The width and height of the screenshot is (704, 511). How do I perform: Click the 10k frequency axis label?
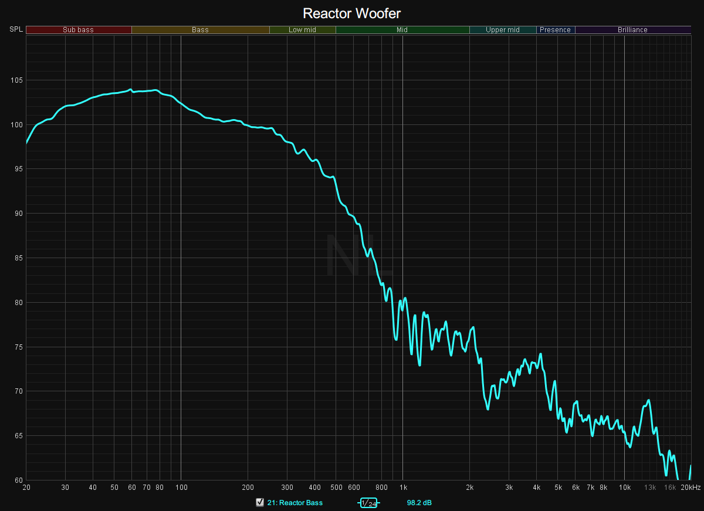point(624,488)
